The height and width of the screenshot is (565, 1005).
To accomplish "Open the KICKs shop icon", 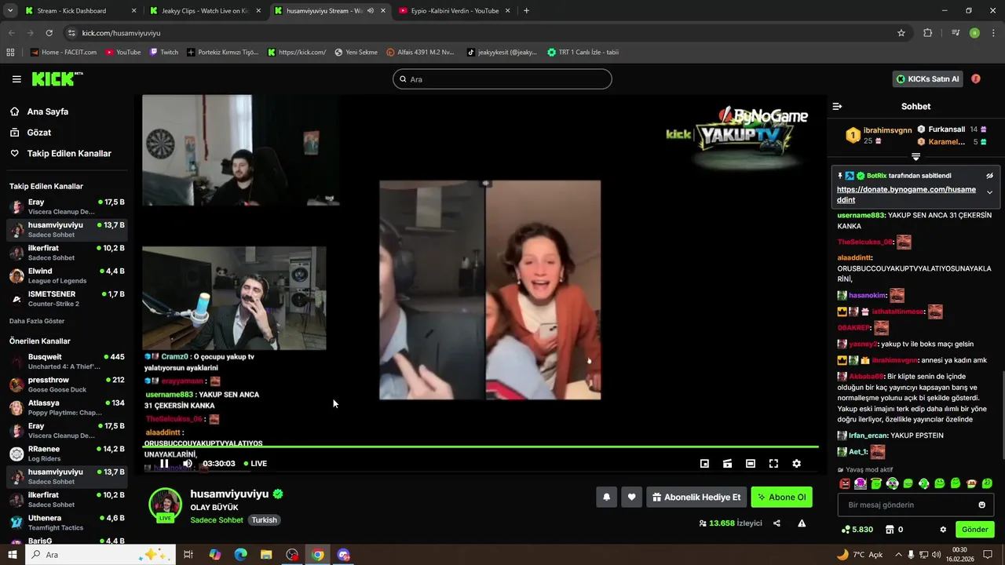I will click(x=890, y=530).
